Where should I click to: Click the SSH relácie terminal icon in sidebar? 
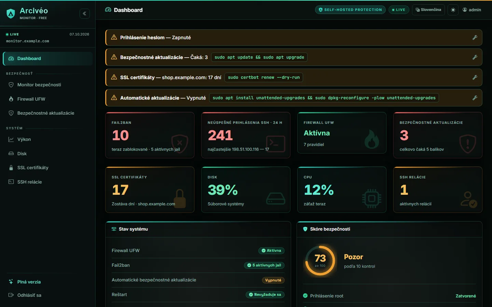point(11,182)
